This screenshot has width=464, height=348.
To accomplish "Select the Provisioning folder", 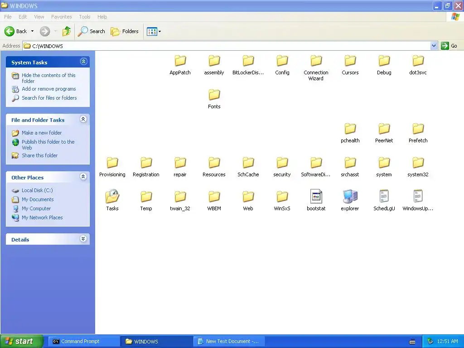I will point(112,167).
